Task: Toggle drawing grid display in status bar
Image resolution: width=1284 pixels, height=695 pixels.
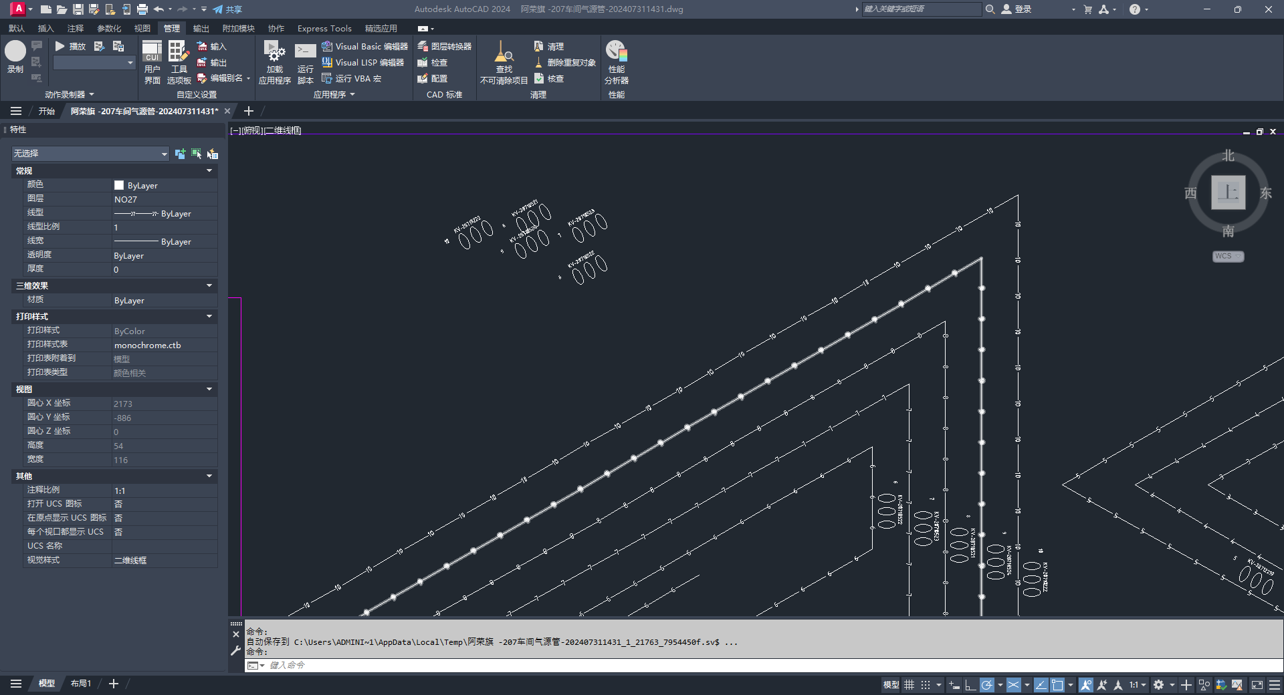Action: pyautogui.click(x=909, y=685)
